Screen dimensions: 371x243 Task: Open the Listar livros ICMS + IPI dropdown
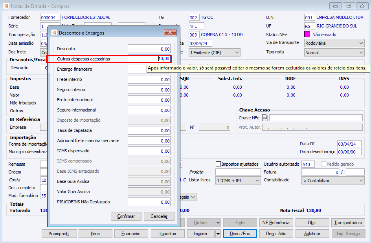click(x=238, y=181)
